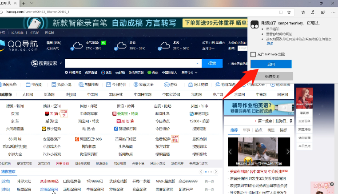Image resolution: width=338 pixels, height=194 pixels.
Task: Click the 聚划算 icon link
Action: [125, 121]
